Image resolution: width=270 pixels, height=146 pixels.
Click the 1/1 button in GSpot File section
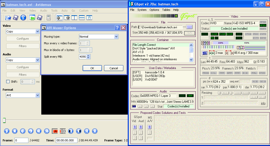pyautogui.click(x=189, y=33)
